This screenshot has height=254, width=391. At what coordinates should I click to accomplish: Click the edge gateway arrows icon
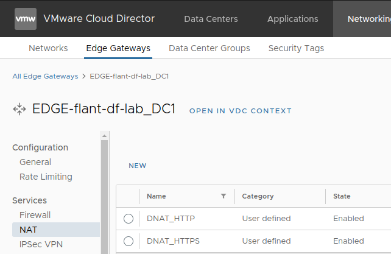point(19,110)
